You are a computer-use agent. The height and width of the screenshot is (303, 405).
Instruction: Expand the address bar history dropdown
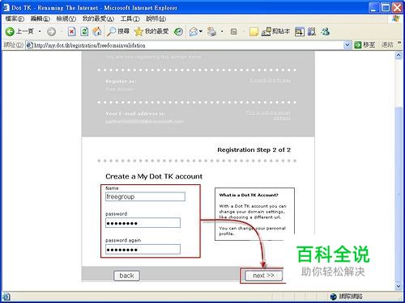(x=347, y=45)
